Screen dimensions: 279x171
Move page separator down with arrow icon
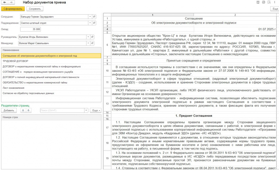(x=28, y=110)
